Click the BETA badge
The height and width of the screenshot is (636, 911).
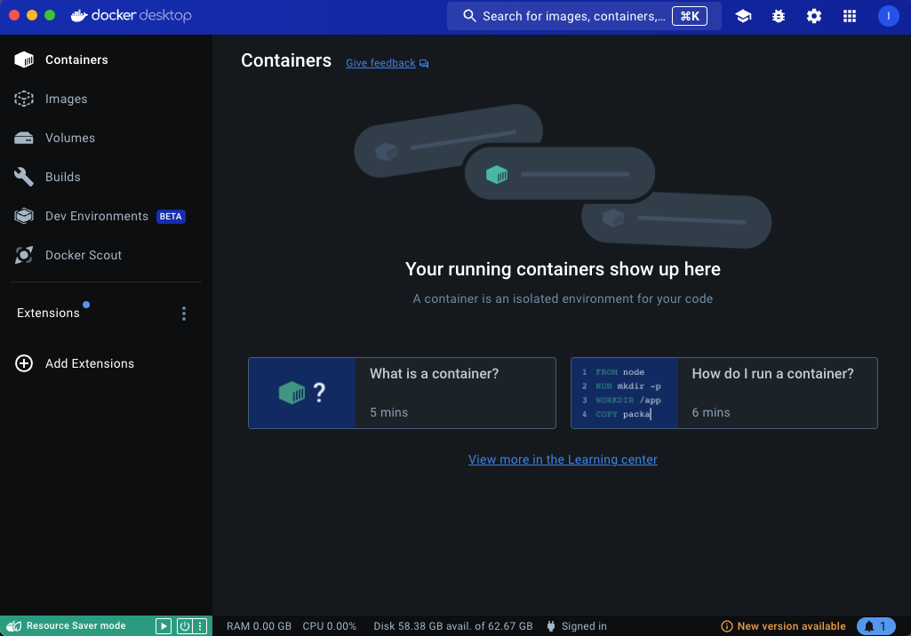pos(171,216)
